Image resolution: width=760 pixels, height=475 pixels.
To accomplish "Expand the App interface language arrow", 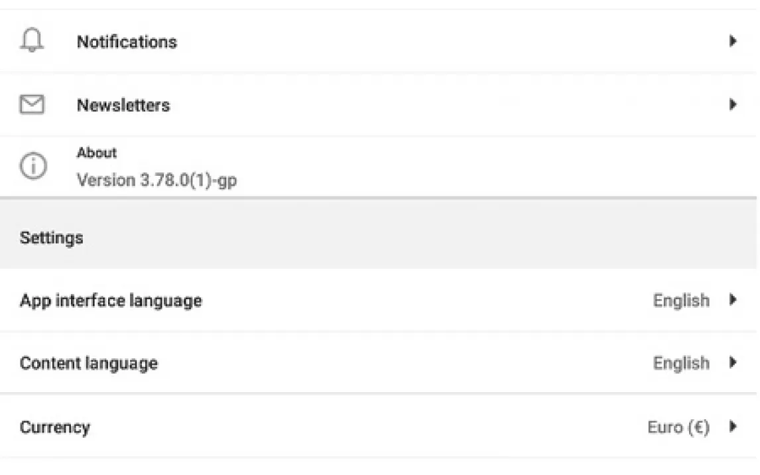I will pyautogui.click(x=733, y=300).
